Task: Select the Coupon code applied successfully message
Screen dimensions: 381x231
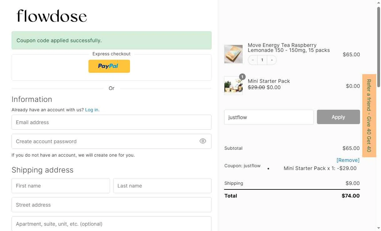Action: point(59,40)
